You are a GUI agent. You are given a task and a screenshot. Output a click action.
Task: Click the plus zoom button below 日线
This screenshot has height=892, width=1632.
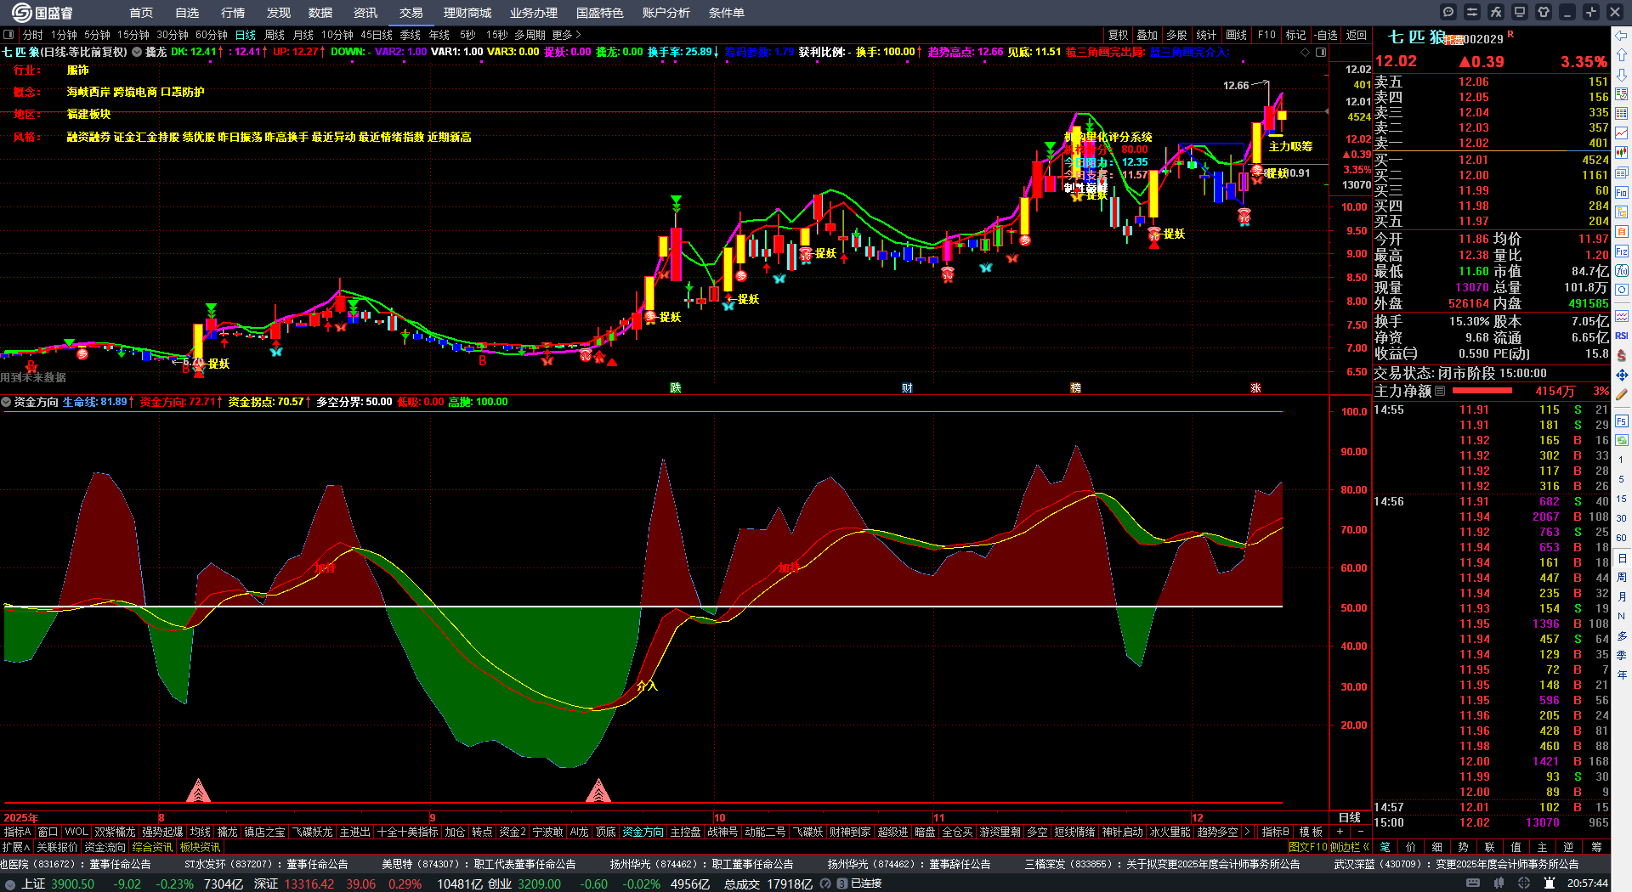[1340, 832]
